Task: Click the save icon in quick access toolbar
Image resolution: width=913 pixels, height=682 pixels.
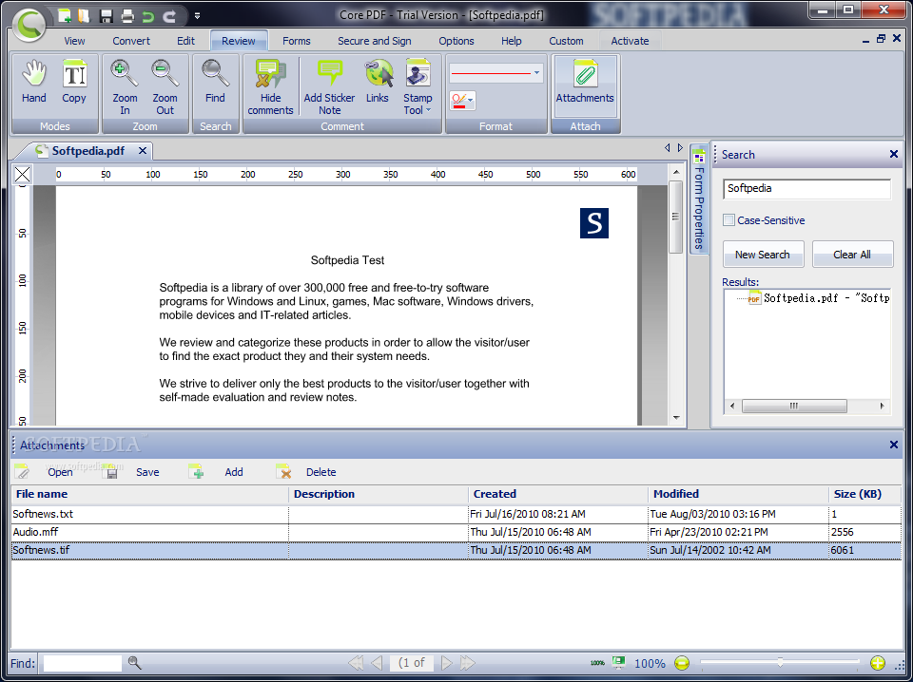Action: (106, 16)
